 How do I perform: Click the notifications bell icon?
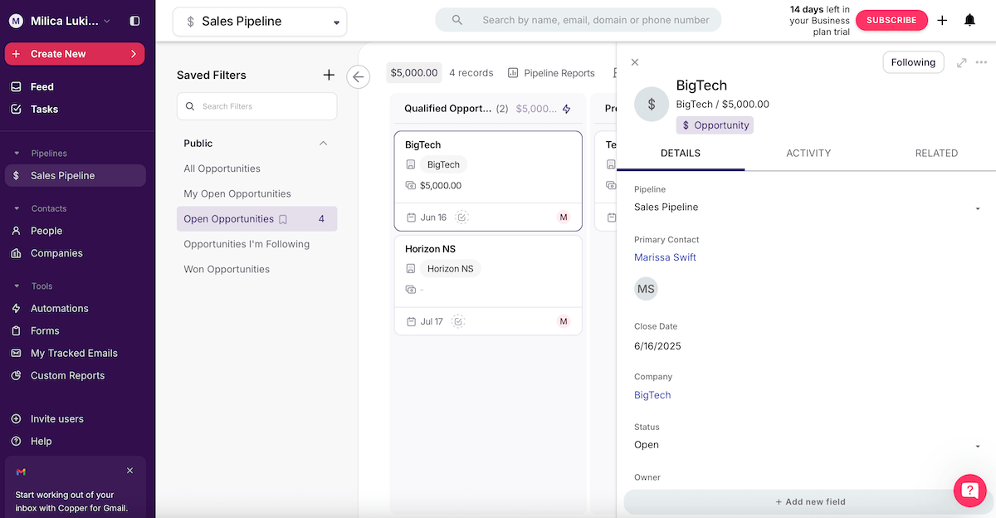969,20
